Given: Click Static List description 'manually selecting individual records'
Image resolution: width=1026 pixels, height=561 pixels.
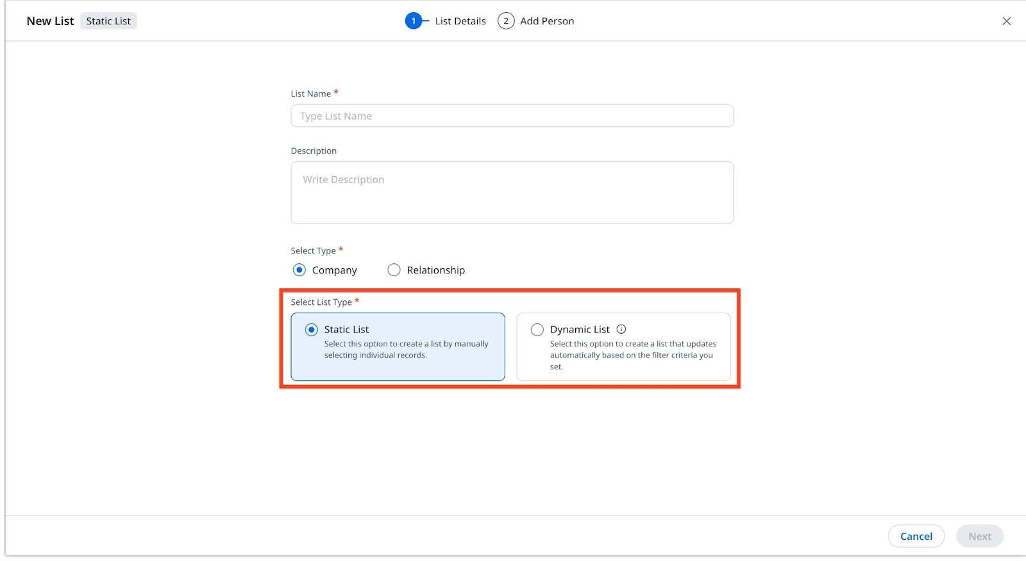Looking at the screenshot, I should [x=406, y=350].
